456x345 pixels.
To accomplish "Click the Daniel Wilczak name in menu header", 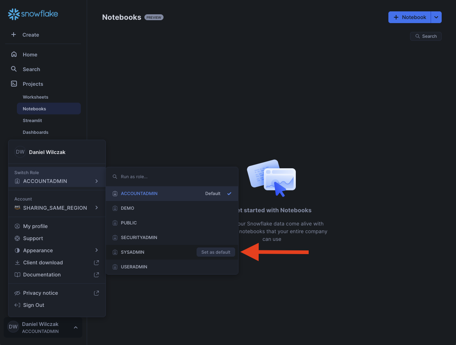I will (x=47, y=152).
